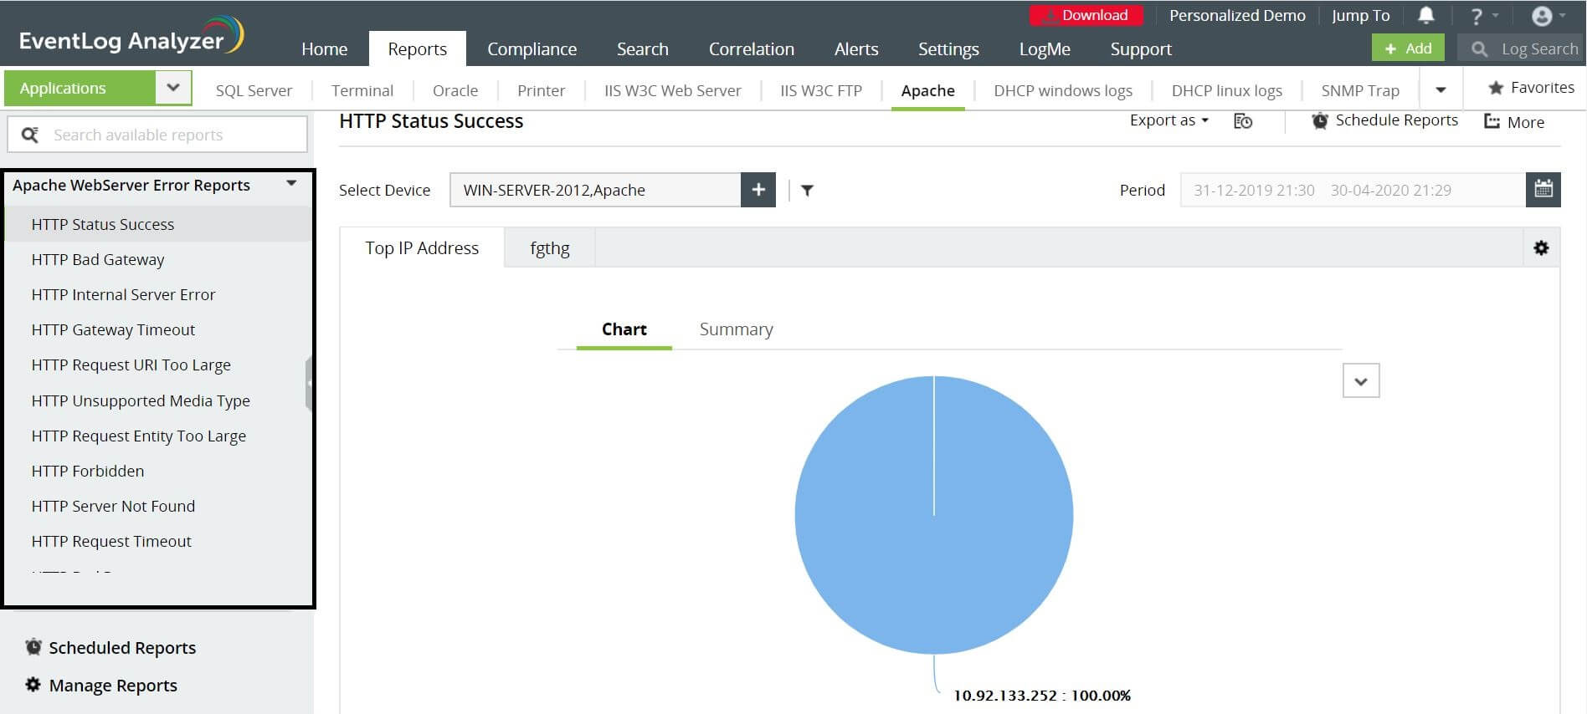
Task: Select the Printer report category
Action: pos(541,90)
